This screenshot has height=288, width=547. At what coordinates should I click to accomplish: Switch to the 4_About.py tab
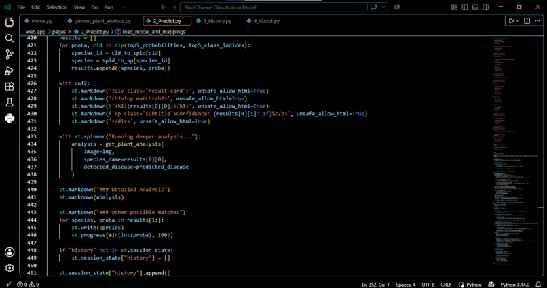263,21
